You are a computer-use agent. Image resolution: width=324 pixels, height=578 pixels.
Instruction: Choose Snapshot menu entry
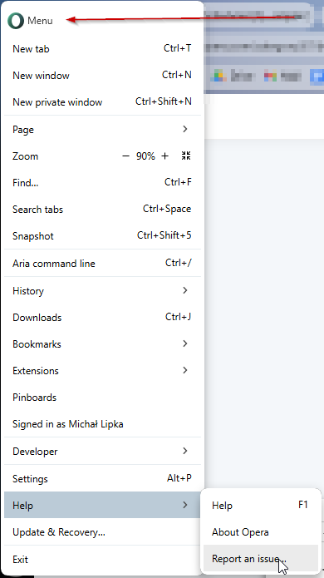pos(103,236)
